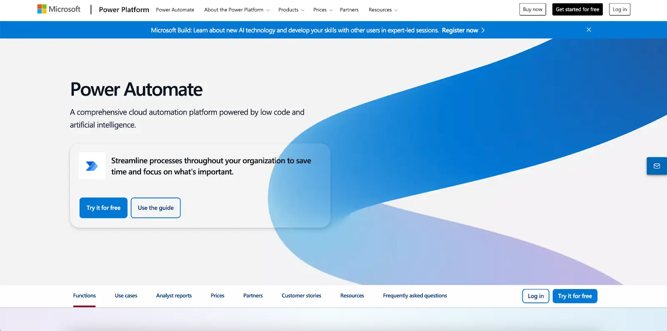Click the 'A comprehensive cloud automation' subtitle
Screen dimensions: 667x331
[x=187, y=118]
